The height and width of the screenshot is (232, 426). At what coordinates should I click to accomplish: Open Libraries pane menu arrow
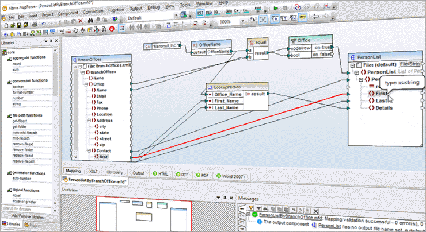pos(46,41)
